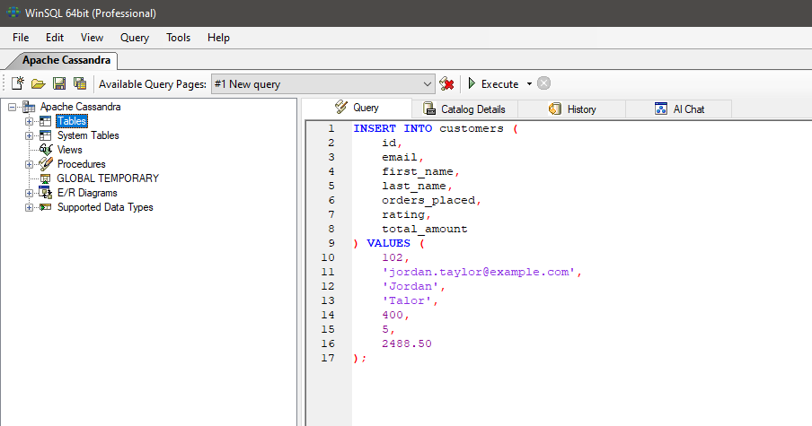Click the Apache Cassandra root label in tree

click(x=80, y=107)
